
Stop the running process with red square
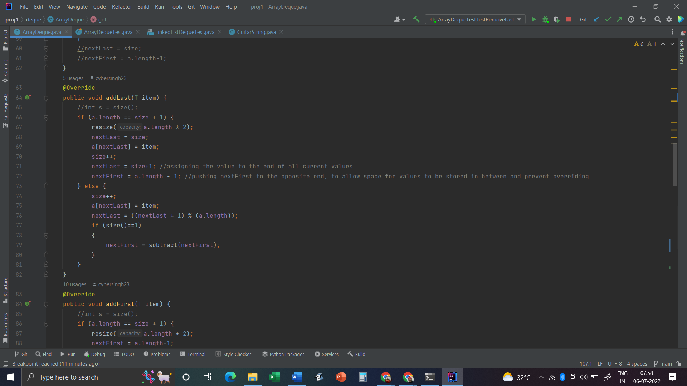point(569,20)
